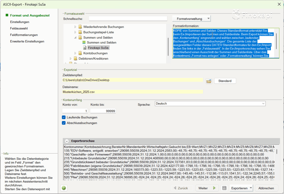The image size is (284, 194).
Task: Click the Standard button
Action: click(x=225, y=81)
